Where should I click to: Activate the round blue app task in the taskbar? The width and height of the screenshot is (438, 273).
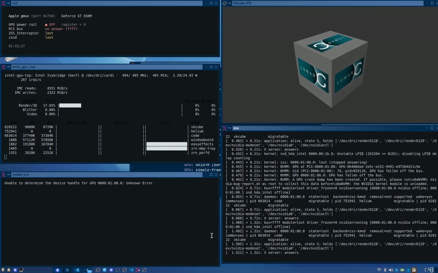click(x=105, y=270)
